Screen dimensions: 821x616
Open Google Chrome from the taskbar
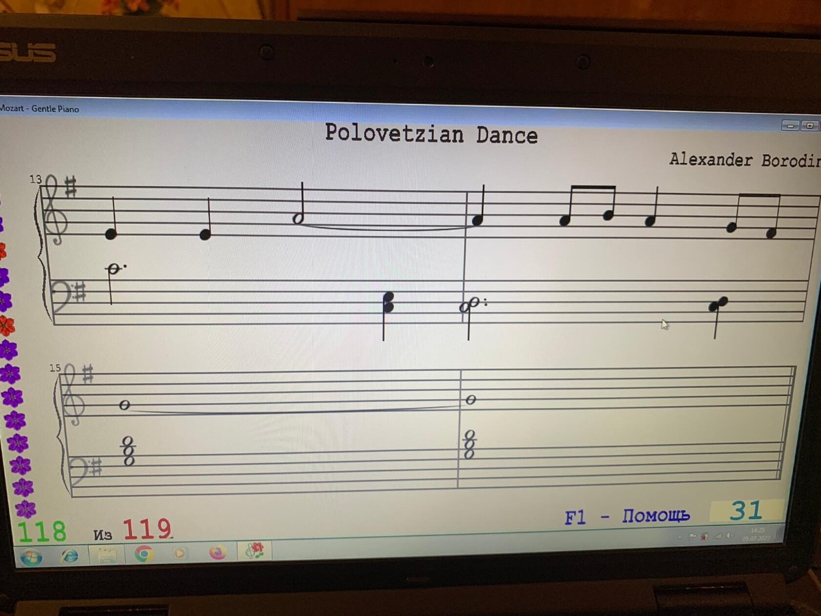(x=144, y=553)
